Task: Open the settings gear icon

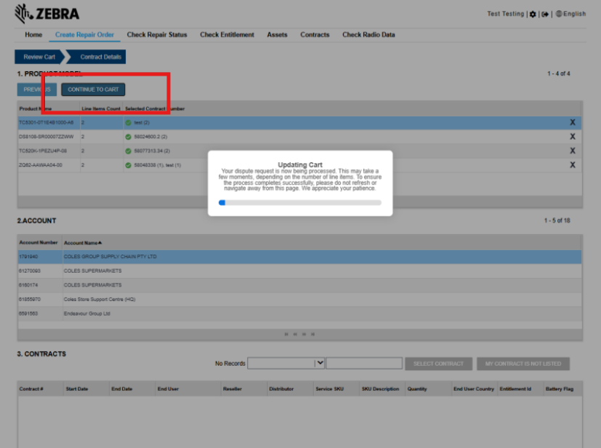Action: (533, 15)
